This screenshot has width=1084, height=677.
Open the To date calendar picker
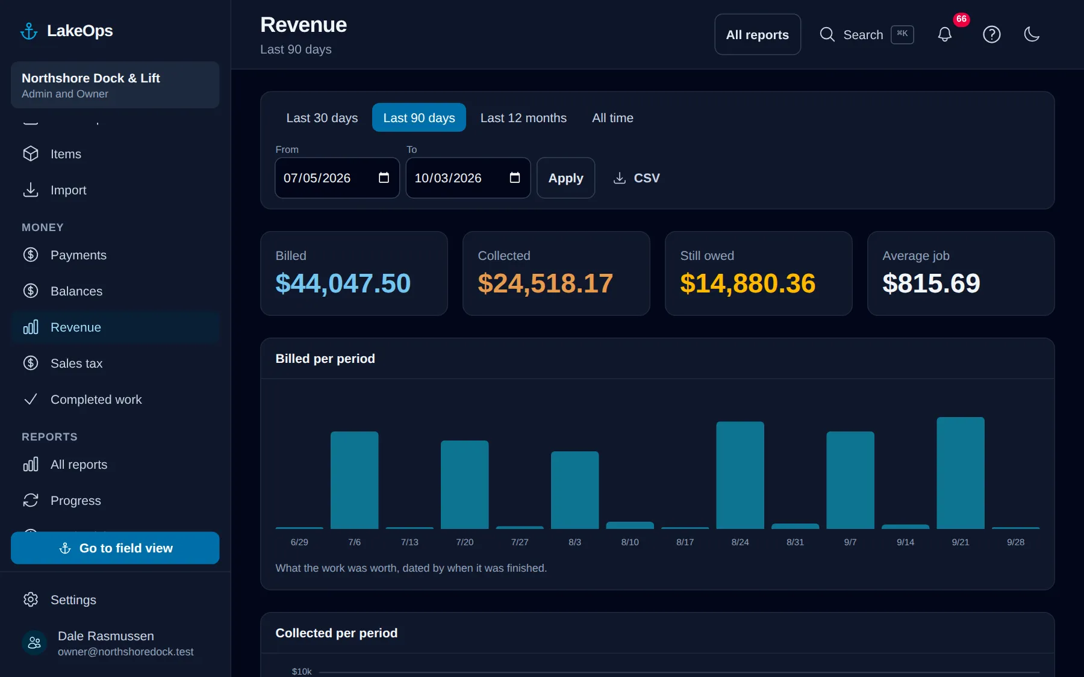click(515, 178)
